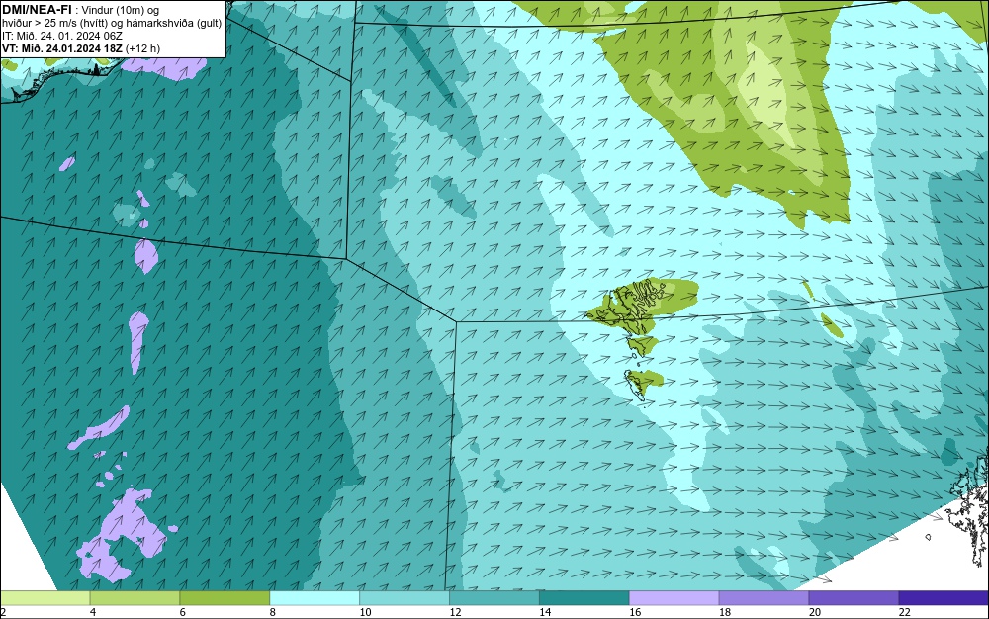Click the 'Vindur (10m) og' label text

pos(121,10)
